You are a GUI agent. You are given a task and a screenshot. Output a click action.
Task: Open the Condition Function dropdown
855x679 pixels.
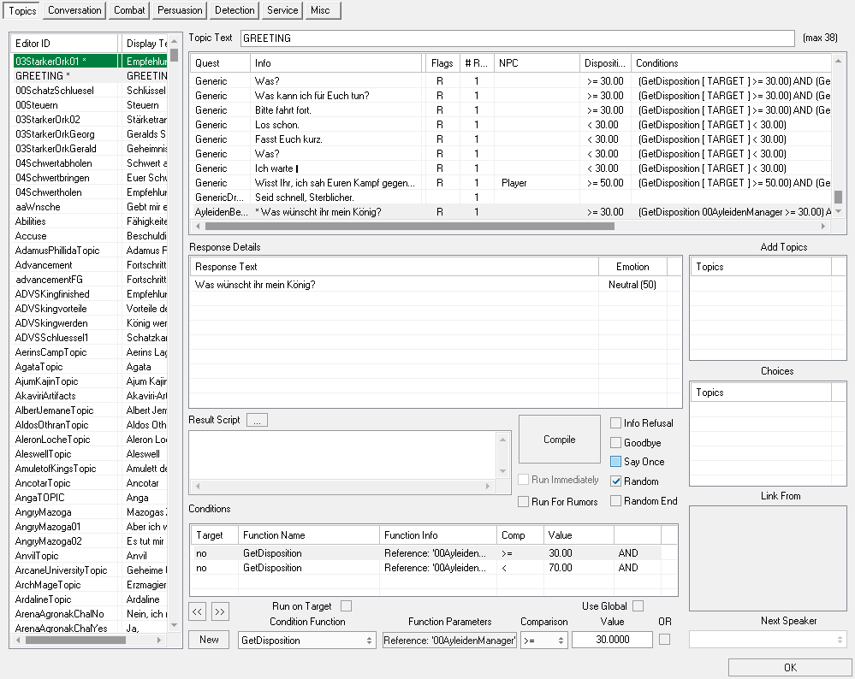point(307,640)
